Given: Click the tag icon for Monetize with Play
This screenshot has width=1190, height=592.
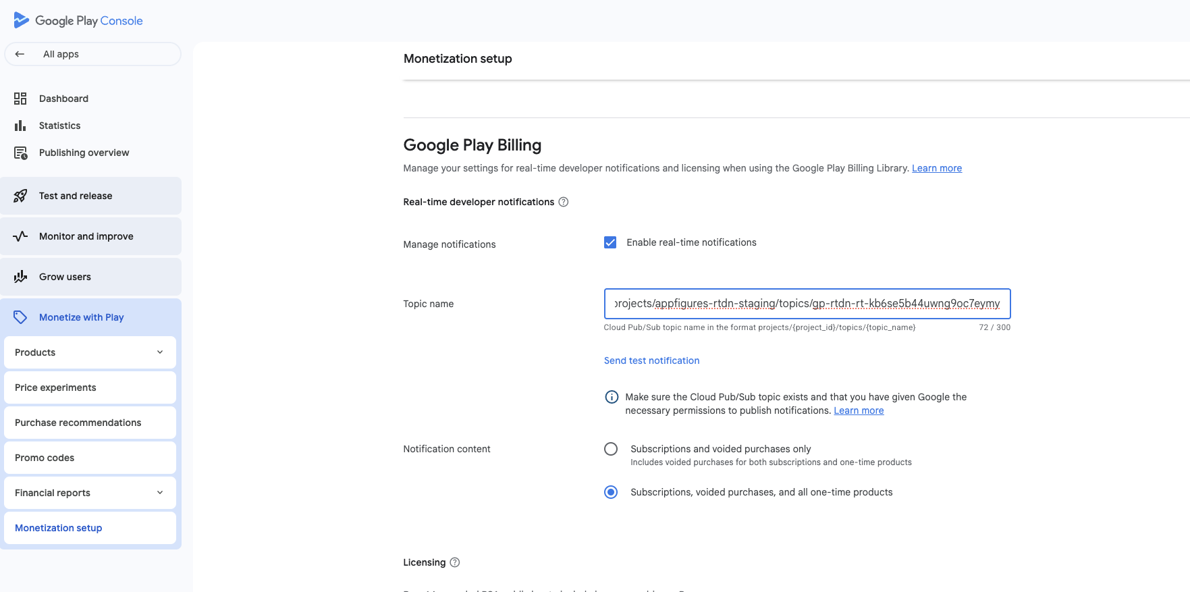Looking at the screenshot, I should point(20,317).
